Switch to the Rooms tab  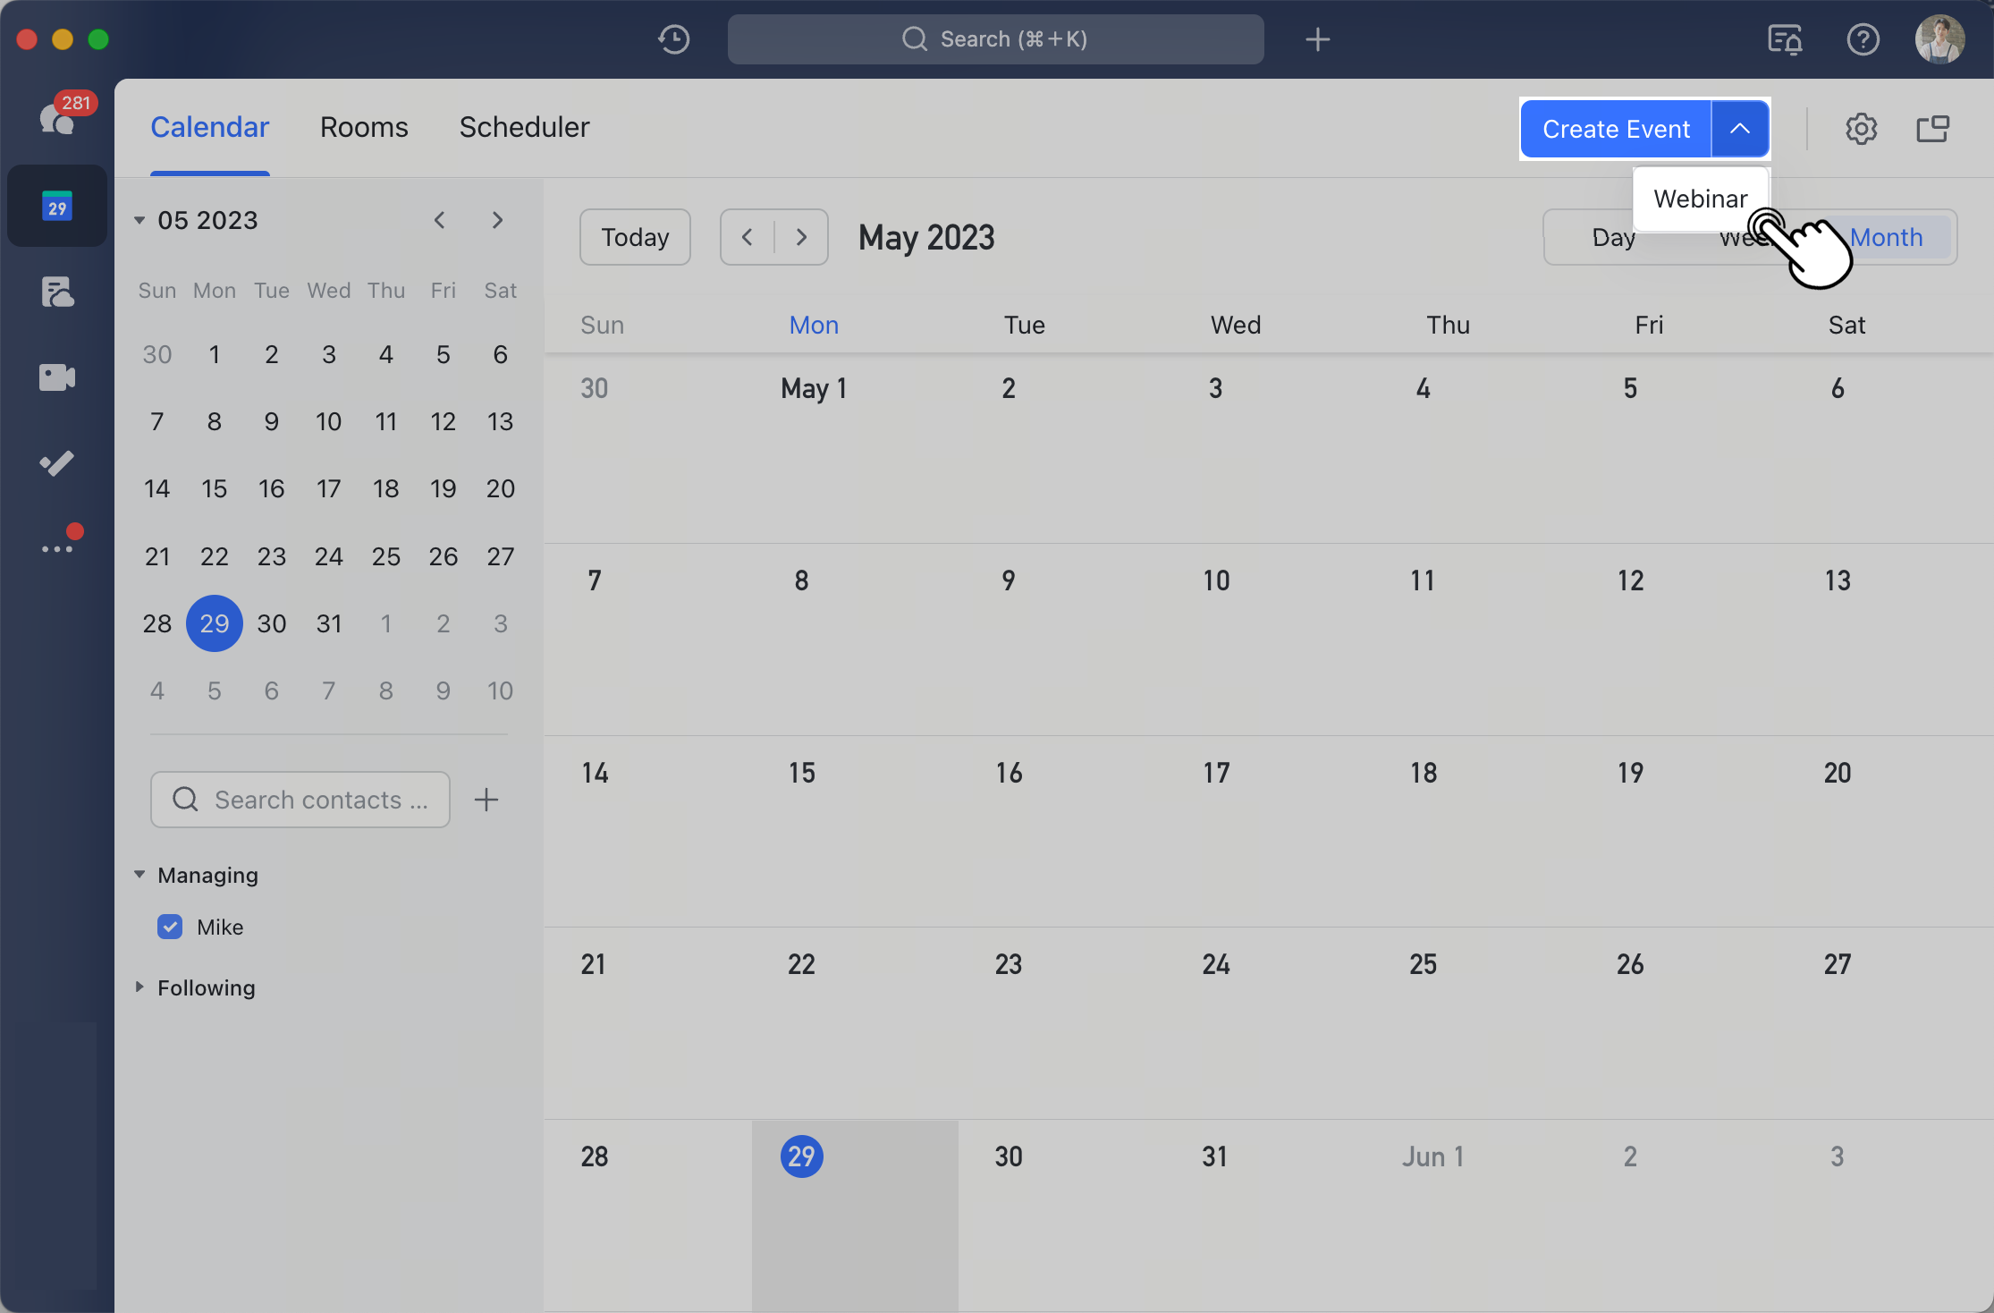point(363,126)
